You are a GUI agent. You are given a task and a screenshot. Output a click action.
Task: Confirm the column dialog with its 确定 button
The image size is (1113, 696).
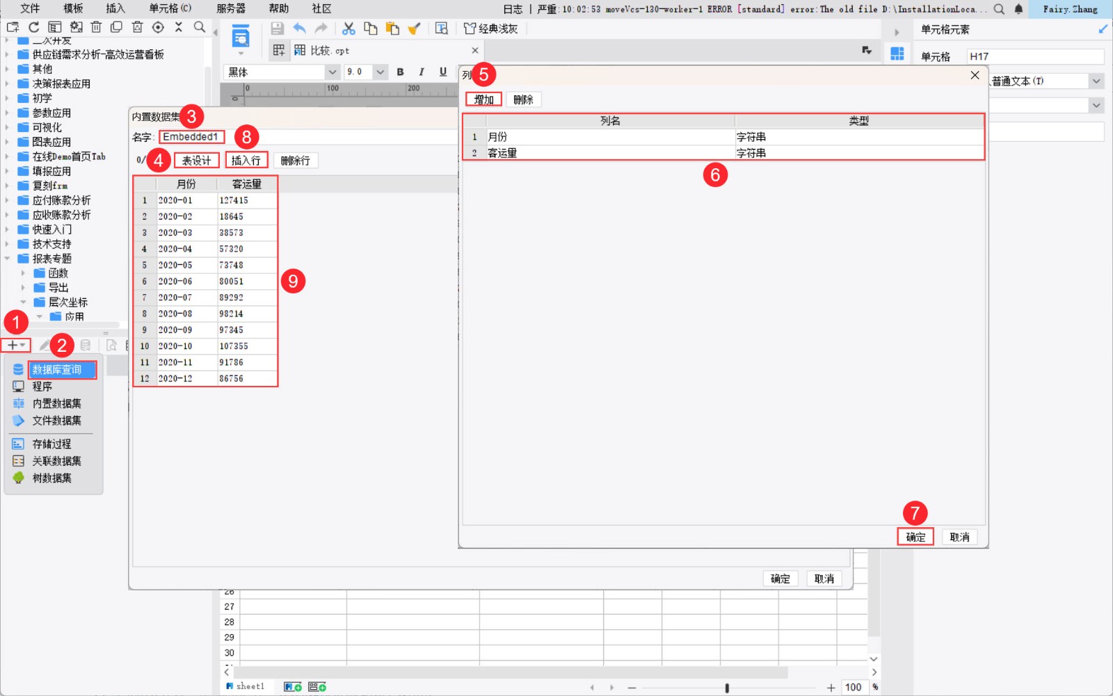point(915,537)
